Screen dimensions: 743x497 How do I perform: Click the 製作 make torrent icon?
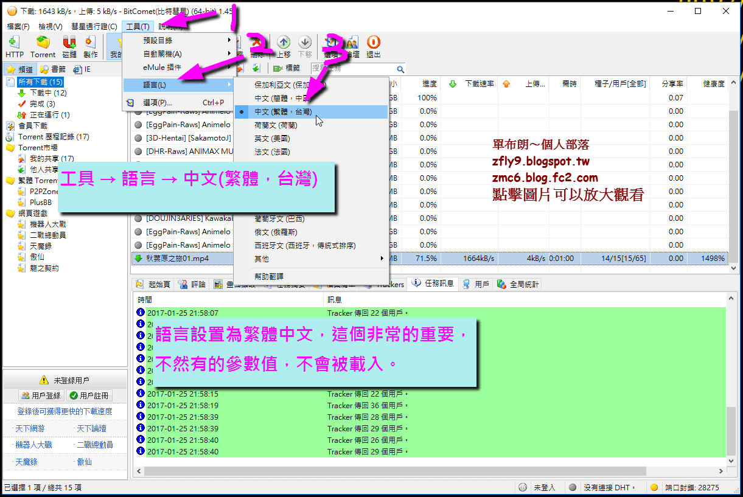[91, 42]
